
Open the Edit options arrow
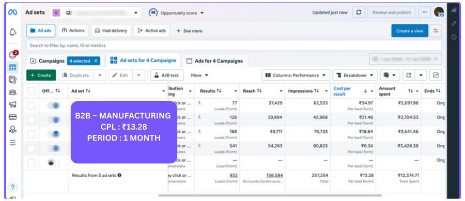(x=139, y=75)
